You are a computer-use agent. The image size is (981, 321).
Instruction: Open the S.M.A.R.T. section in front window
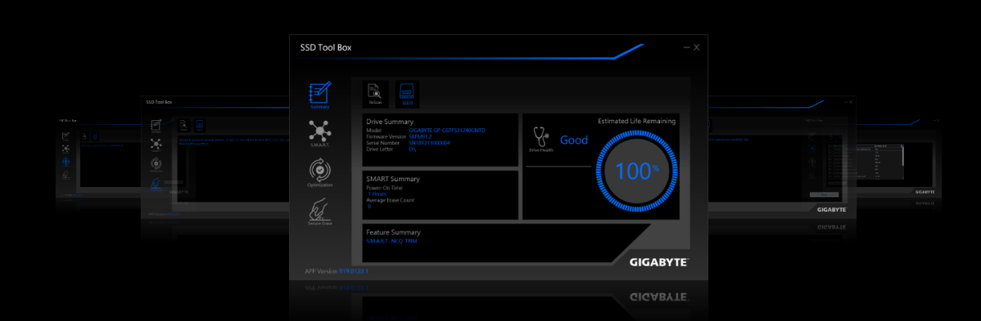point(319,134)
